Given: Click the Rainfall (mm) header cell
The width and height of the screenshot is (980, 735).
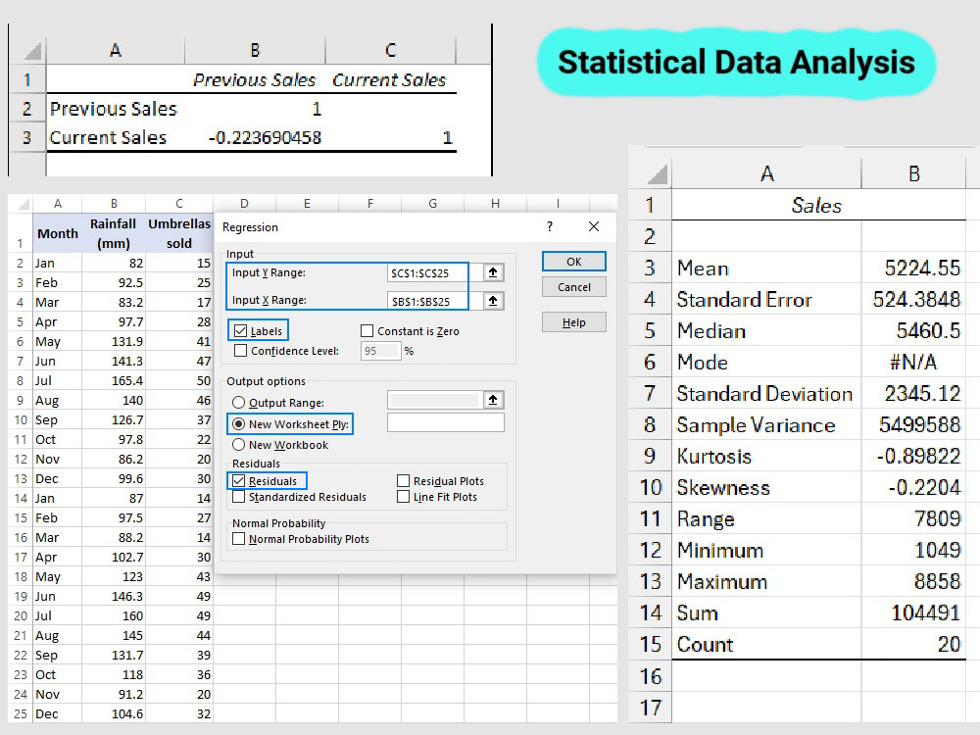Looking at the screenshot, I should click(x=114, y=233).
